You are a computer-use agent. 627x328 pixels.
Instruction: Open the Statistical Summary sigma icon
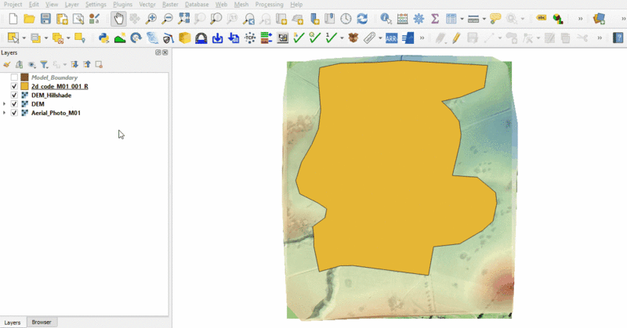pos(435,18)
